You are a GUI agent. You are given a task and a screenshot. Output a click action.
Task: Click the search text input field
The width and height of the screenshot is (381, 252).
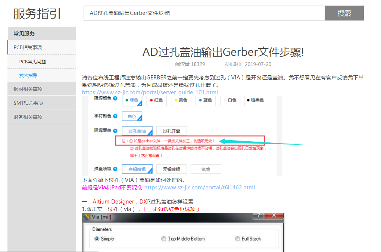pos(204,13)
